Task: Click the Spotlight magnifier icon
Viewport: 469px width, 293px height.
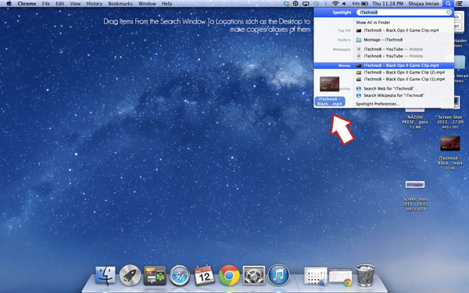Action: pyautogui.click(x=448, y=4)
